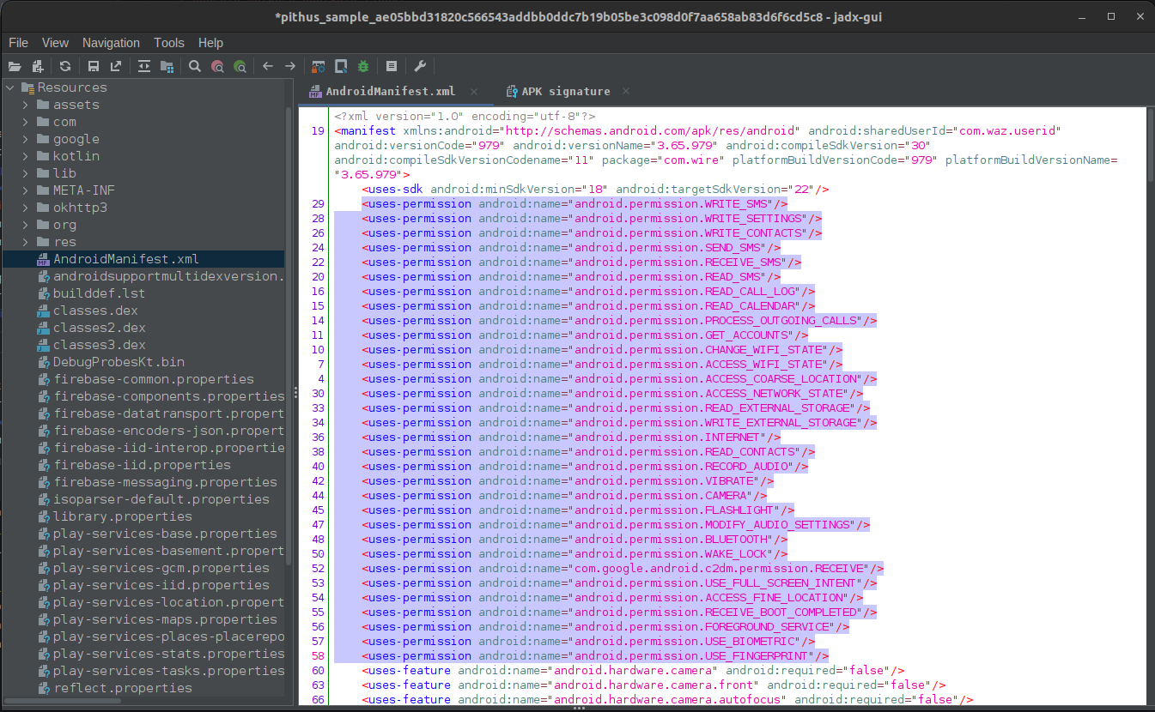
Task: Click the CAMERA permission line
Action: (564, 496)
